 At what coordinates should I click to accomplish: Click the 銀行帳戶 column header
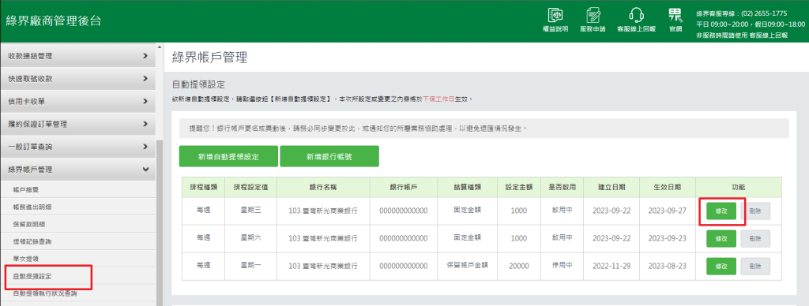tap(404, 188)
